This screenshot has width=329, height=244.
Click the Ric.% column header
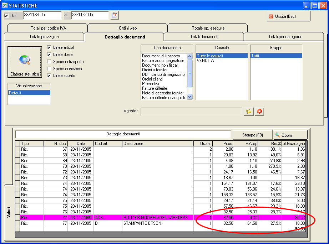(x=270, y=144)
